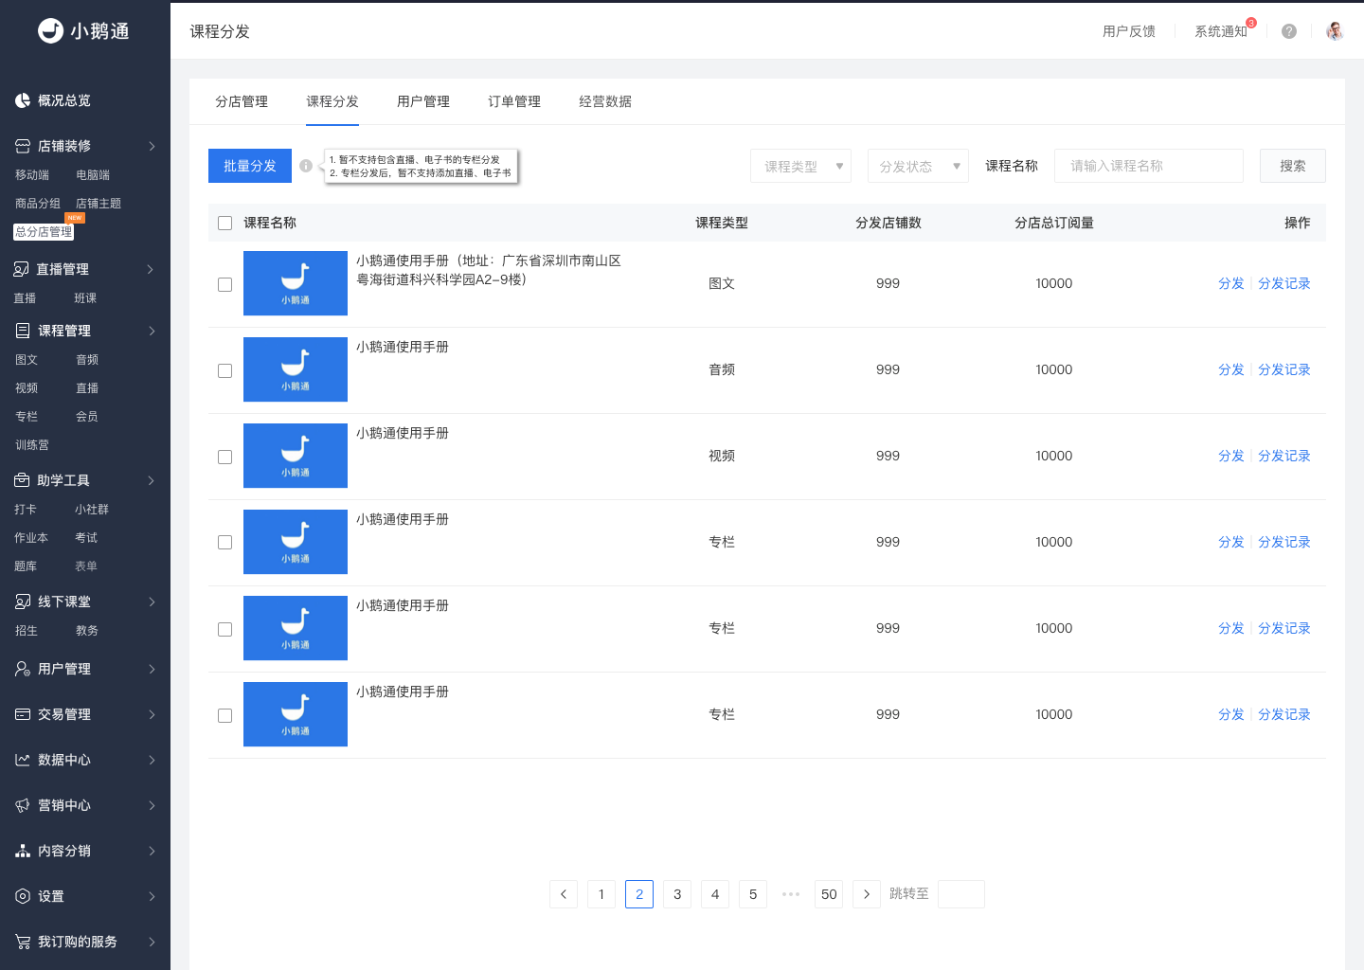Click the help question mark icon
Viewport: 1364px width, 970px height.
click(x=1289, y=31)
